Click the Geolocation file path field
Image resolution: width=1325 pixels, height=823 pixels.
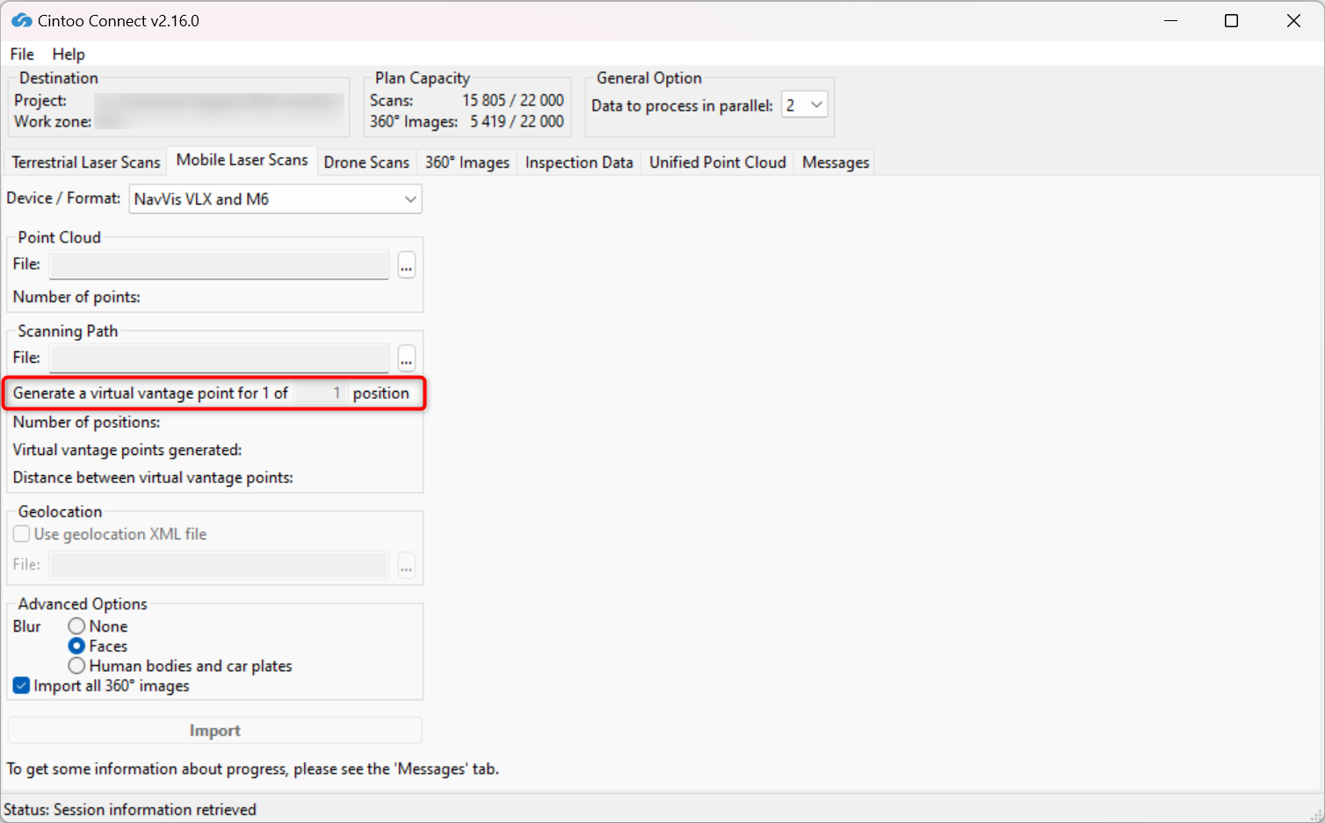click(x=220, y=565)
